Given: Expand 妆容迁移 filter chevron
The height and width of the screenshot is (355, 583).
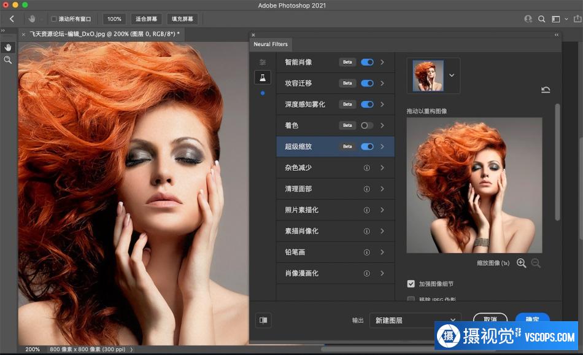Looking at the screenshot, I should [x=382, y=84].
